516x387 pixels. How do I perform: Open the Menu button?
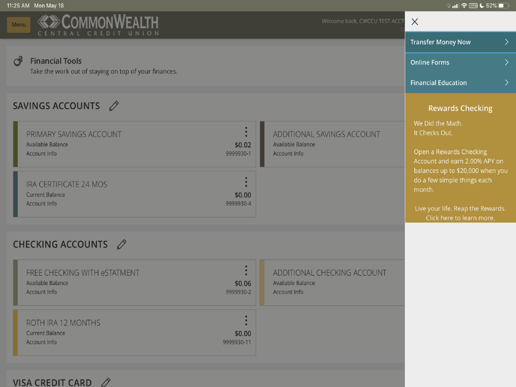pyautogui.click(x=19, y=25)
